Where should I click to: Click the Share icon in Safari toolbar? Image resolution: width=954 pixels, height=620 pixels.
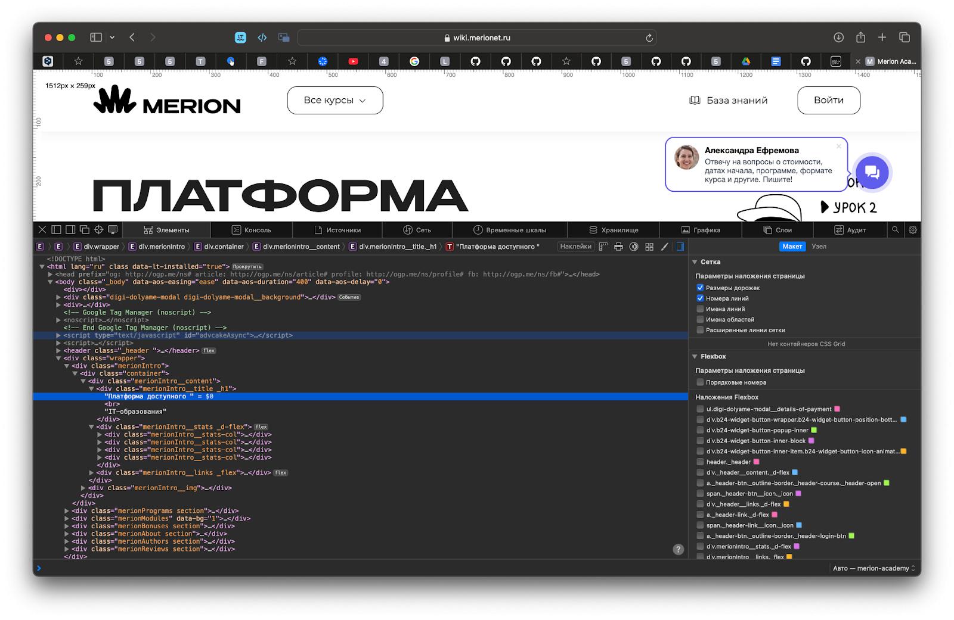pyautogui.click(x=860, y=38)
